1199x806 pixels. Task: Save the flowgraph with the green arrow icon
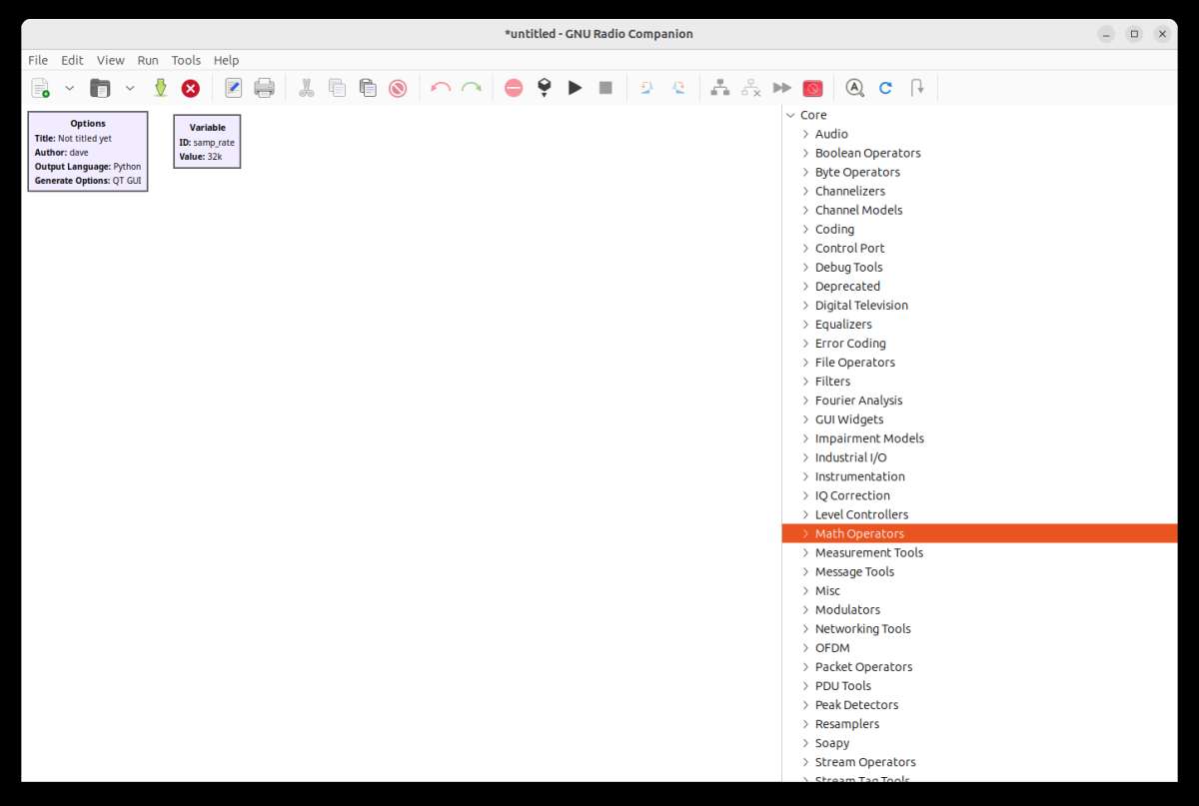pos(160,88)
